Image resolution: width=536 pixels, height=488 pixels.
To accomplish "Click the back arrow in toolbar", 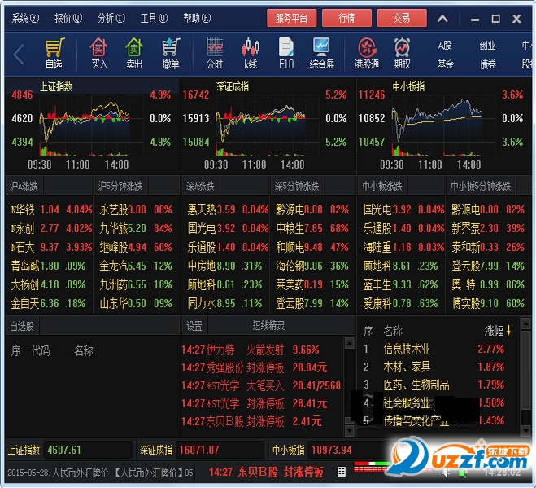I will pos(19,54).
